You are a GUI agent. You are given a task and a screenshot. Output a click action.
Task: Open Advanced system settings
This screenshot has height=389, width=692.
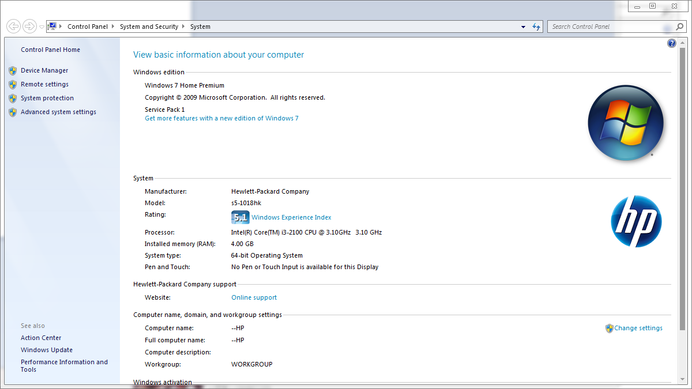pos(58,112)
